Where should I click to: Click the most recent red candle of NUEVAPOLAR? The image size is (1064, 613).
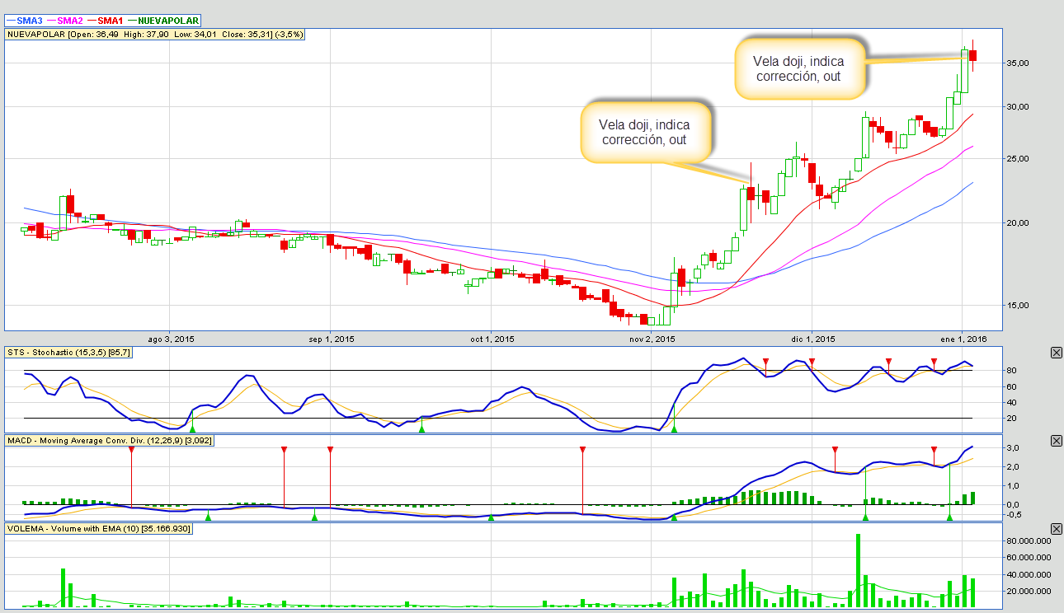(x=973, y=55)
